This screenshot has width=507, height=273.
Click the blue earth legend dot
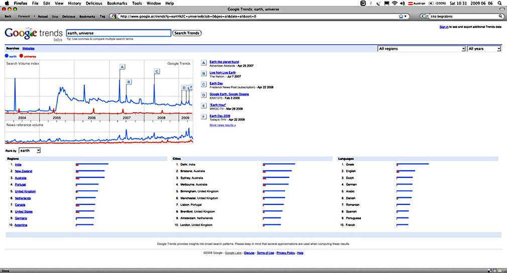pos(7,56)
